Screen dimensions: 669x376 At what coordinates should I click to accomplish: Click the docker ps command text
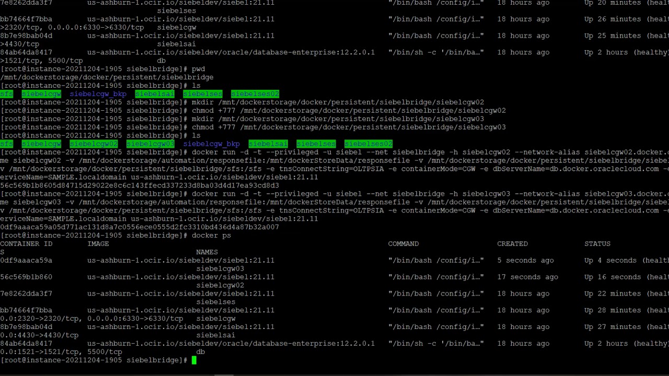(x=211, y=236)
